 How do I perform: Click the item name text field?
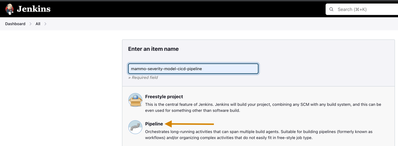tap(193, 69)
